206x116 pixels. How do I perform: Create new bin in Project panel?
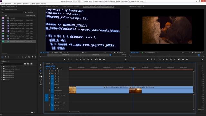(x=29, y=57)
